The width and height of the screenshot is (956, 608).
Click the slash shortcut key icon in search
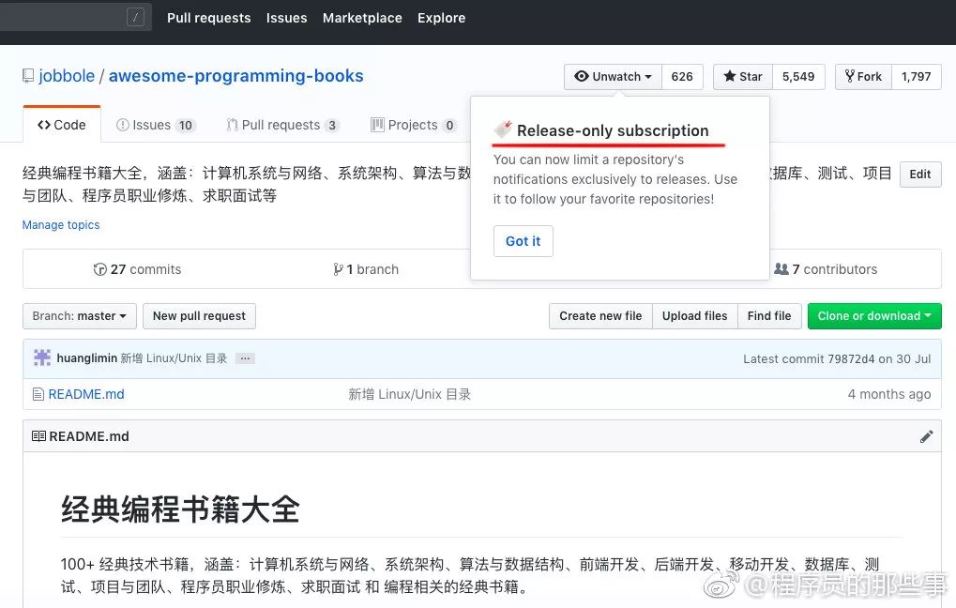pyautogui.click(x=135, y=17)
